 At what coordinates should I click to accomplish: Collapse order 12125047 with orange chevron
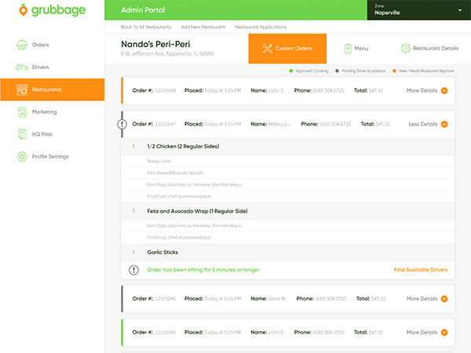pos(444,124)
